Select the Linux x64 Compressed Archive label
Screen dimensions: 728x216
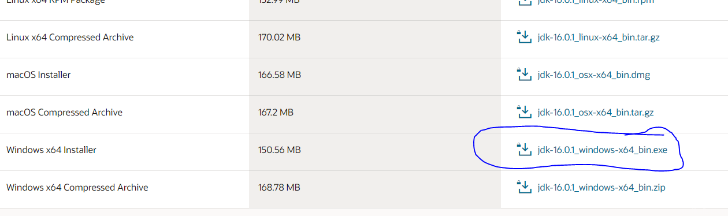click(x=70, y=38)
